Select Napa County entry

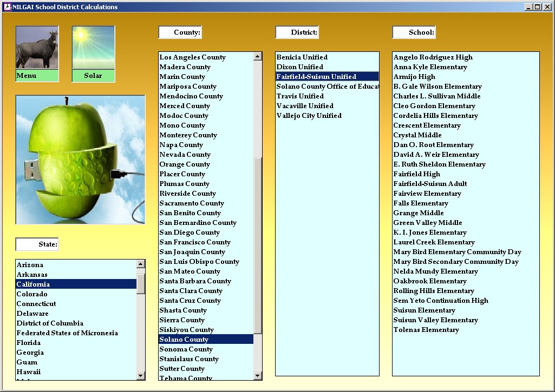[181, 145]
